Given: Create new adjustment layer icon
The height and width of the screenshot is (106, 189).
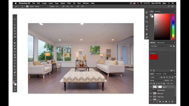Looking at the screenshot, I should (163, 102).
